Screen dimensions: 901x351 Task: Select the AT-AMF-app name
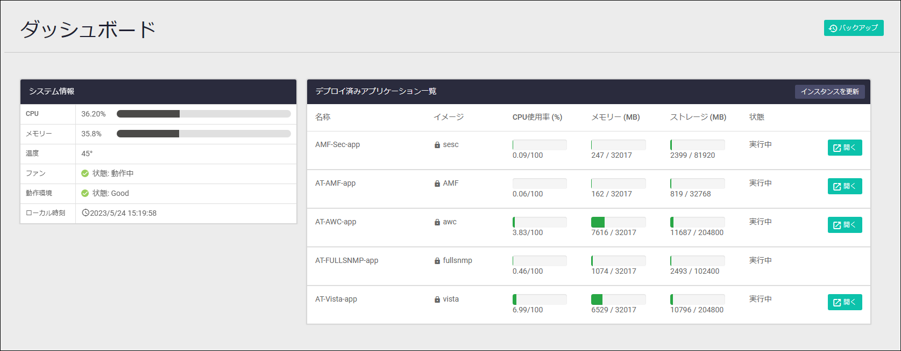click(x=335, y=183)
